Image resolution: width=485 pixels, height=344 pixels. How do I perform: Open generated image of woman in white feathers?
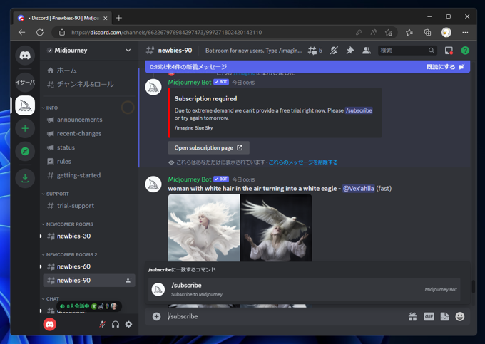(x=204, y=228)
